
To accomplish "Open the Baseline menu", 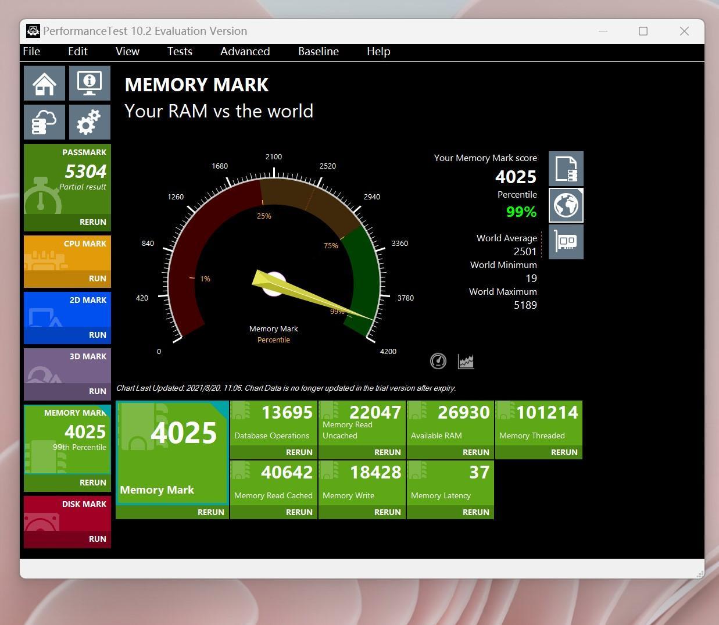I will (x=318, y=52).
